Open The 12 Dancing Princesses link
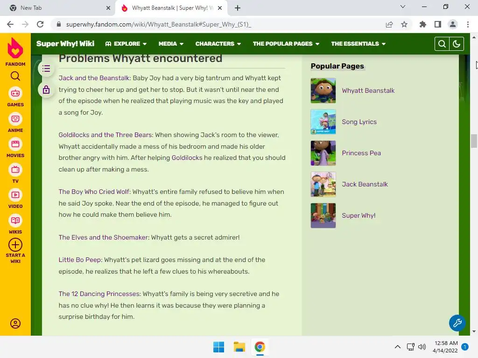The width and height of the screenshot is (478, 358). [x=100, y=294]
